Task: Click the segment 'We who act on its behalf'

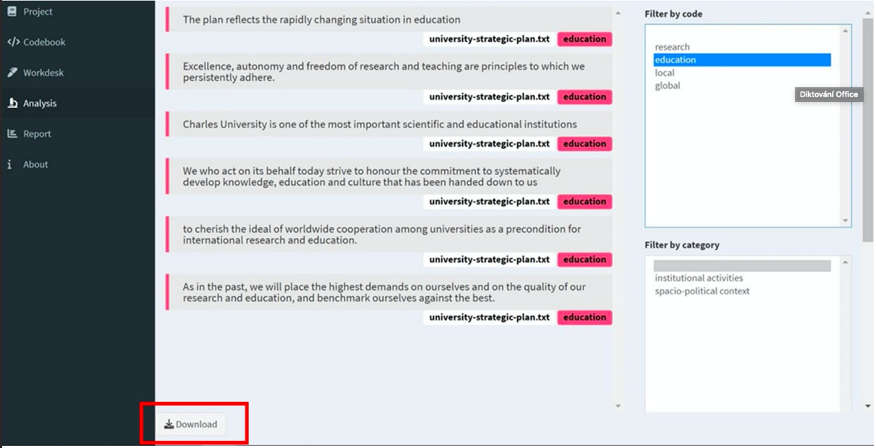Action: (389, 177)
